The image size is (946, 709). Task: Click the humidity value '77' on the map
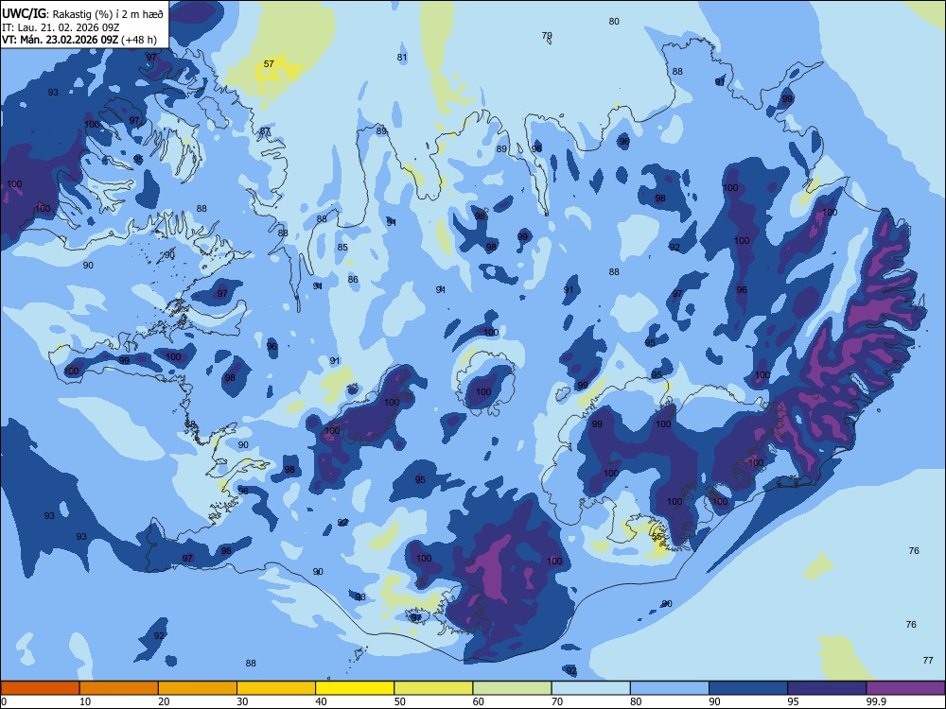tap(928, 660)
